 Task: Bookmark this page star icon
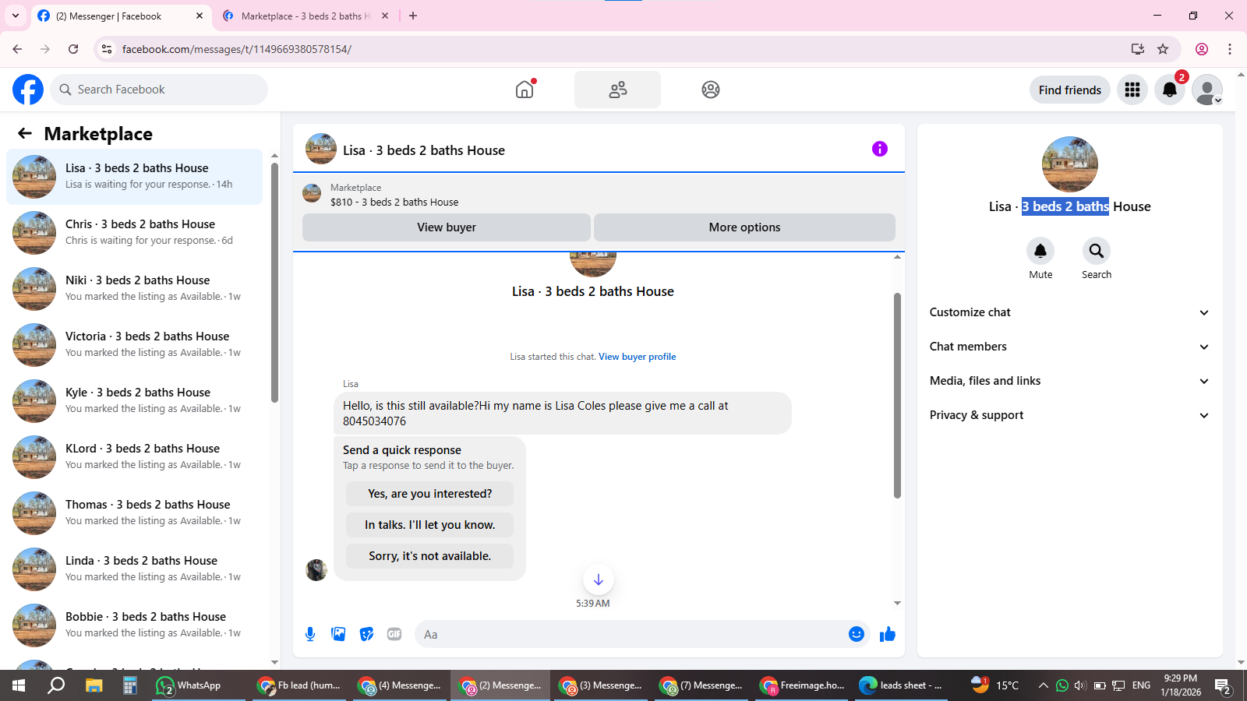[x=1163, y=49]
